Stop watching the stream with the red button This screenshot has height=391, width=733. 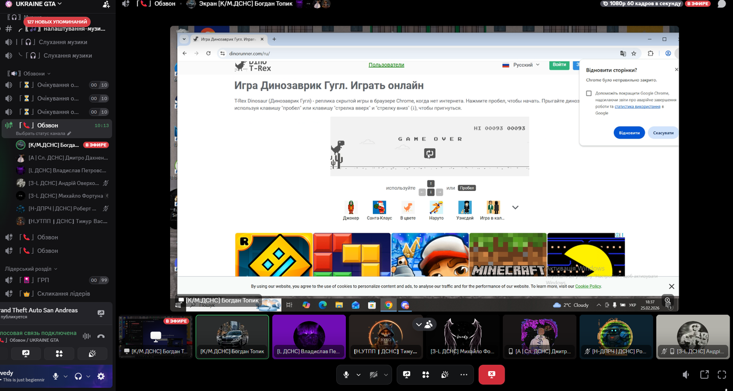coord(491,374)
